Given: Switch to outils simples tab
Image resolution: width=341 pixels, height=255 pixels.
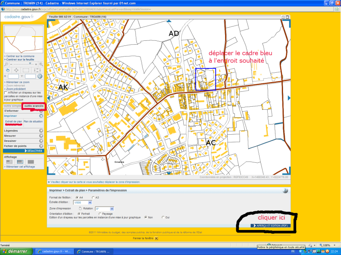Looking at the screenshot, I should point(12,106).
